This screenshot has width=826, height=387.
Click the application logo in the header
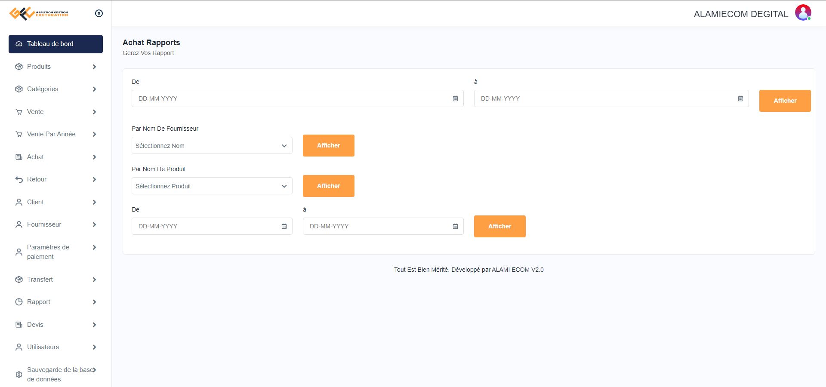point(39,13)
